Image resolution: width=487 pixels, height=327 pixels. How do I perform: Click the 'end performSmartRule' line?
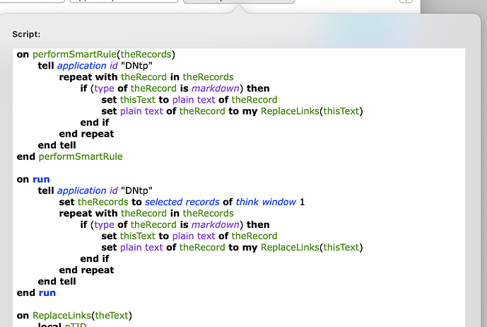pyautogui.click(x=69, y=156)
